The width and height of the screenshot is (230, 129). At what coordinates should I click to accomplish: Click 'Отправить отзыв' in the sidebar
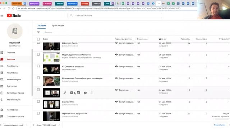point(15,116)
